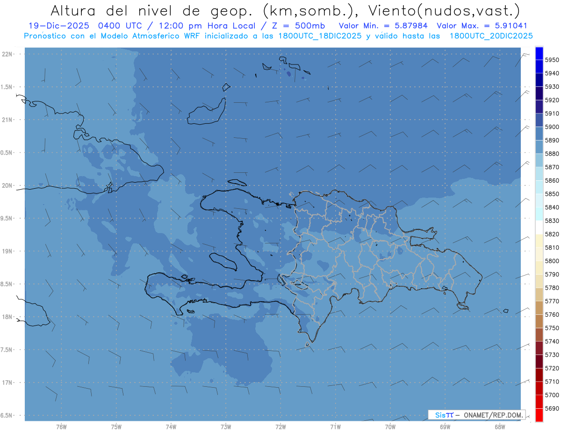Click the '5880' color scale label
Image resolution: width=561 pixels, height=433 pixels.
tap(552, 154)
